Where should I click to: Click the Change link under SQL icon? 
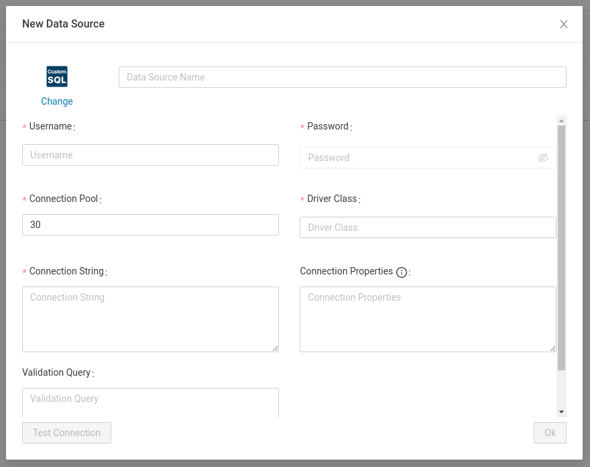click(x=57, y=101)
